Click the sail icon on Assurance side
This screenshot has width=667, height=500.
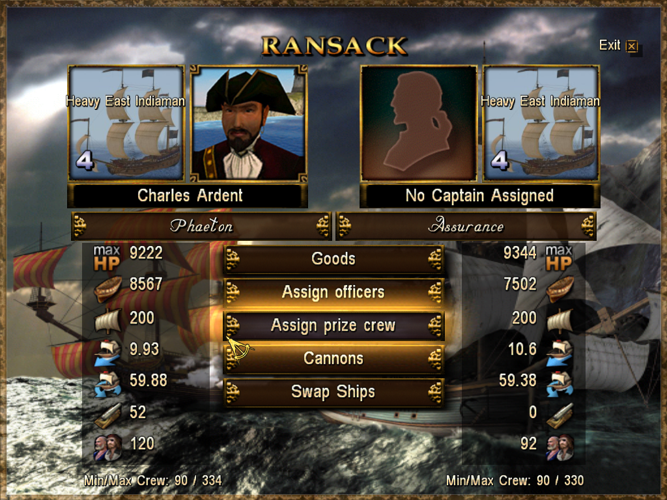[x=560, y=320]
